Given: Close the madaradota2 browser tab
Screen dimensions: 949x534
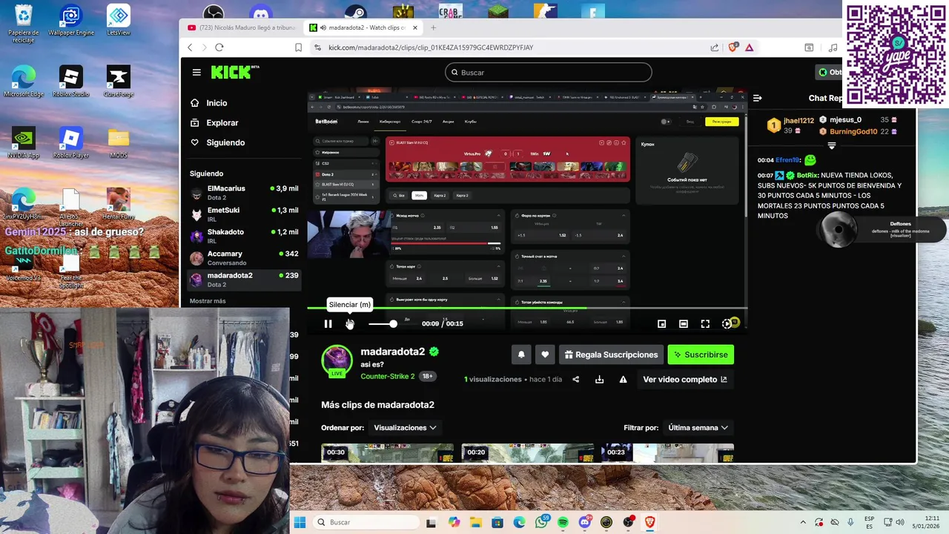Looking at the screenshot, I should [x=415, y=27].
